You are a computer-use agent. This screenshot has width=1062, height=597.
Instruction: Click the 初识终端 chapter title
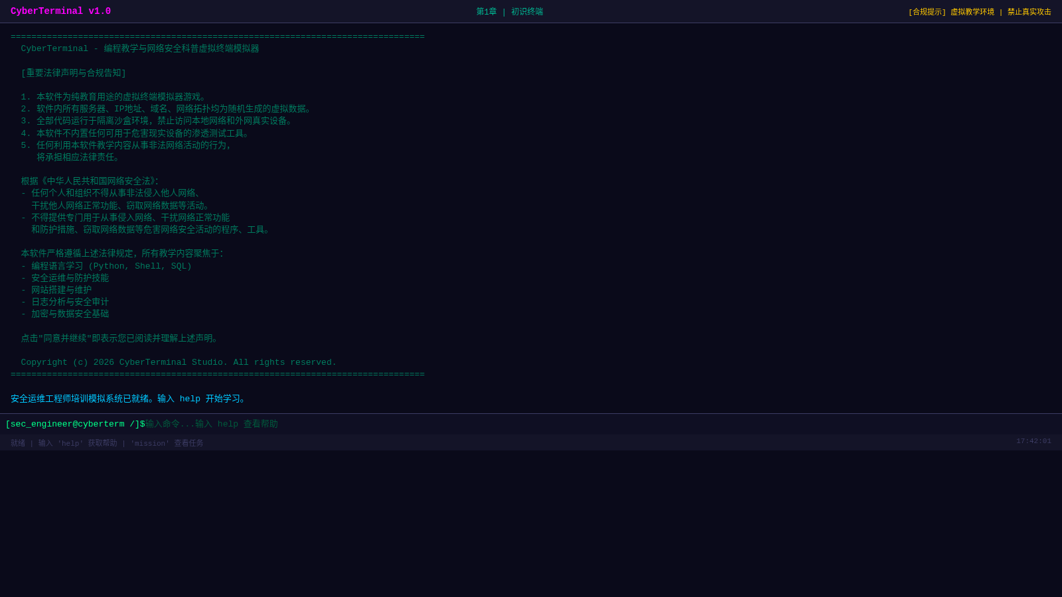[x=527, y=12]
